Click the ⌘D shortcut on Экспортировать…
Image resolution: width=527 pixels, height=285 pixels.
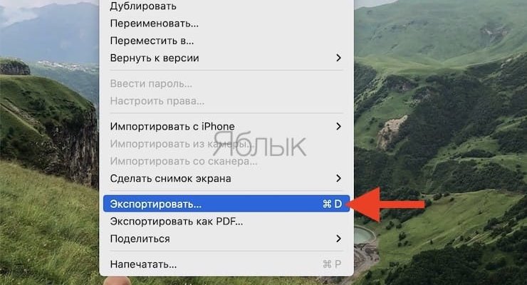[332, 204]
